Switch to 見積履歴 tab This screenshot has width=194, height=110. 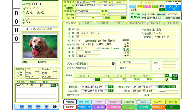[x=173, y=23]
